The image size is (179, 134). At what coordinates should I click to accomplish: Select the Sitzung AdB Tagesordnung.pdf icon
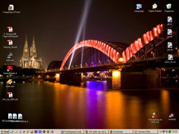pyautogui.click(x=10, y=29)
